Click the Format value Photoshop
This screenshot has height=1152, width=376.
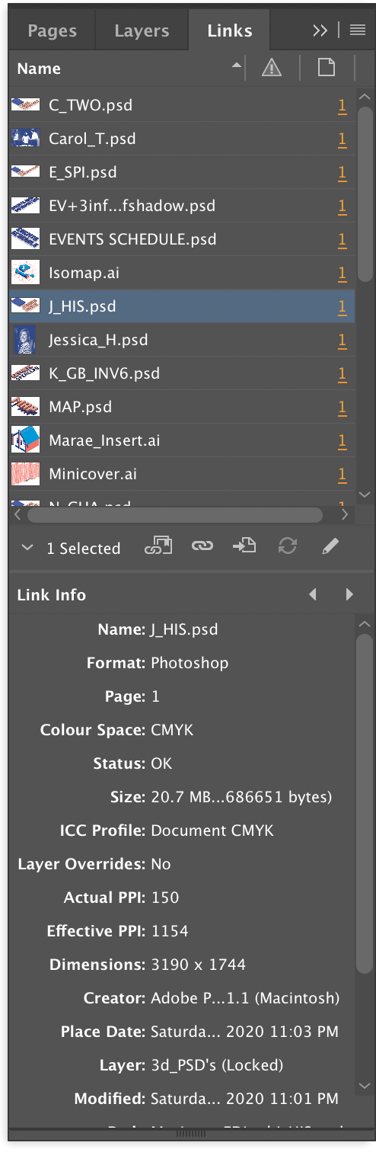pyautogui.click(x=190, y=663)
